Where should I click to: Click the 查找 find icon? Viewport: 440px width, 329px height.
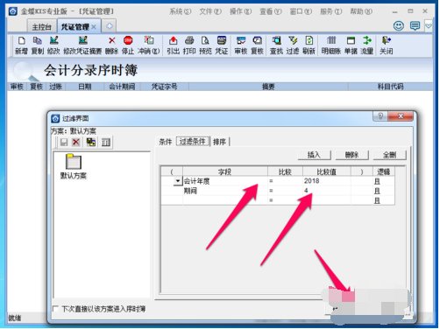point(276,45)
